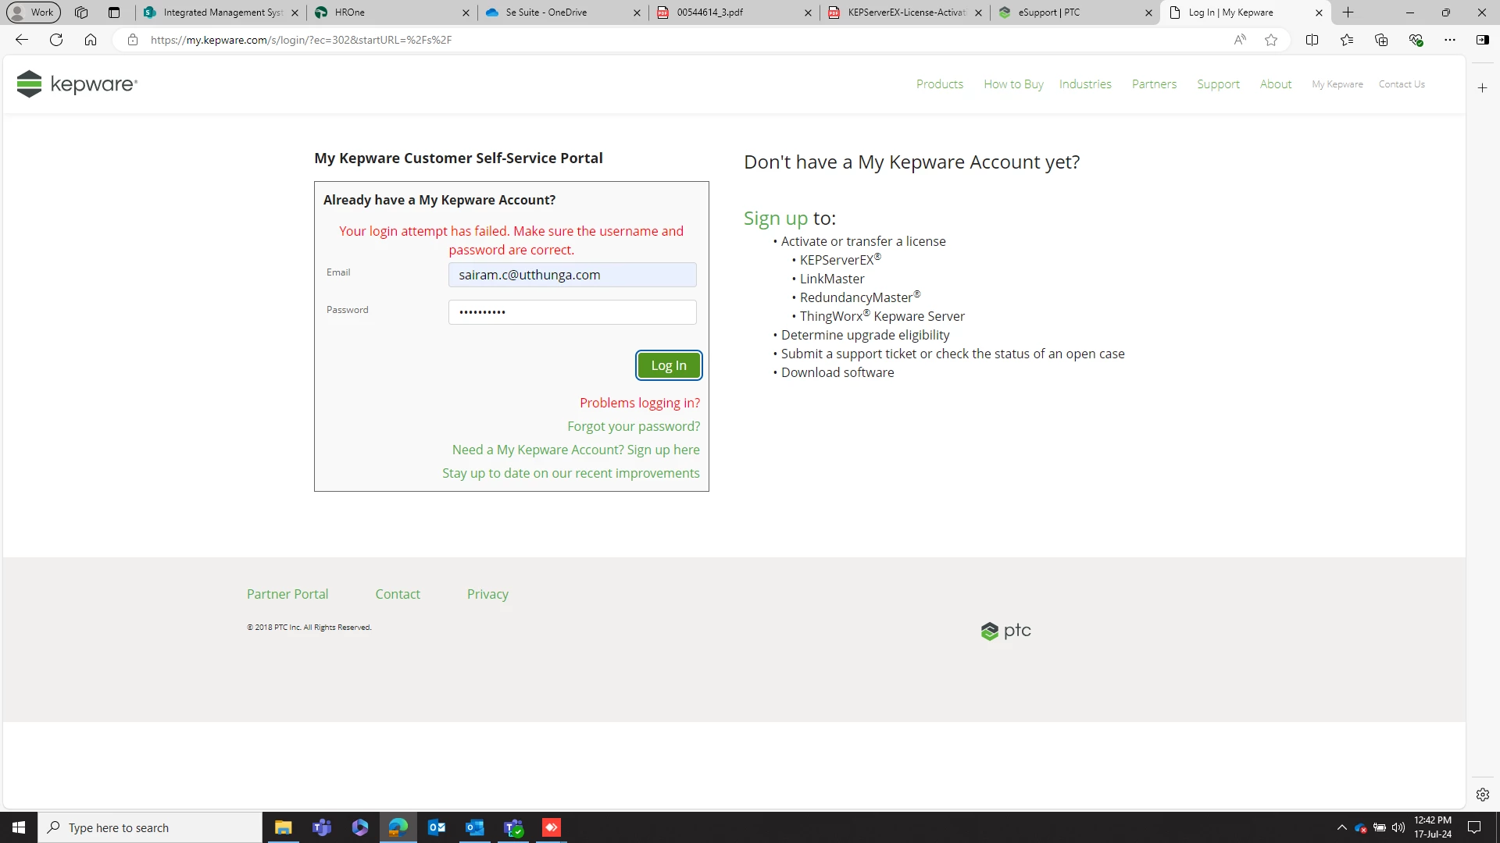Open sidebar settings gear icon
The height and width of the screenshot is (843, 1500).
coord(1482,795)
